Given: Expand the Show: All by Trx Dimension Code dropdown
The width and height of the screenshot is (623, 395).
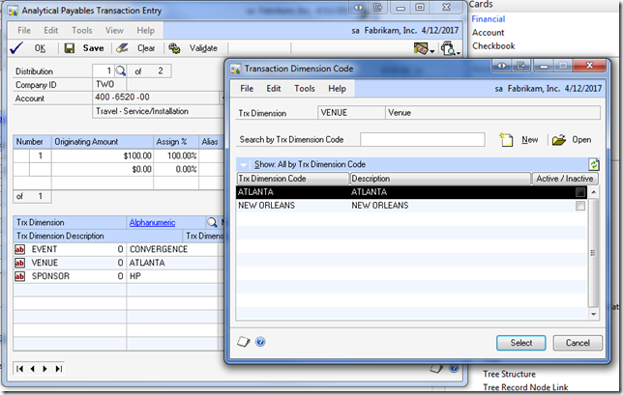Looking at the screenshot, I should pos(243,164).
